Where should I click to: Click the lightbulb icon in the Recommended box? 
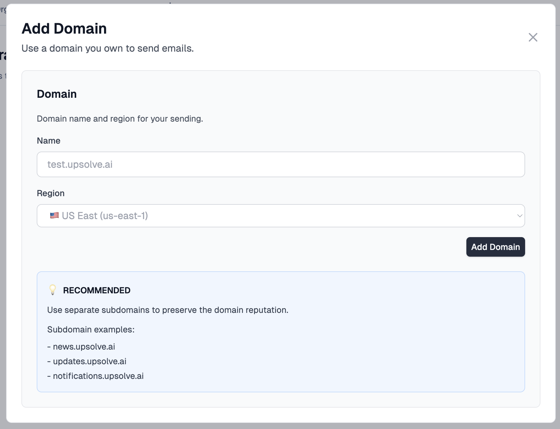point(53,290)
